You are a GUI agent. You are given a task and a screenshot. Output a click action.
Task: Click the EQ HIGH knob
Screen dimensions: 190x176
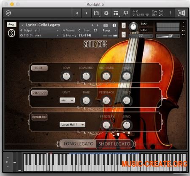point(127,76)
